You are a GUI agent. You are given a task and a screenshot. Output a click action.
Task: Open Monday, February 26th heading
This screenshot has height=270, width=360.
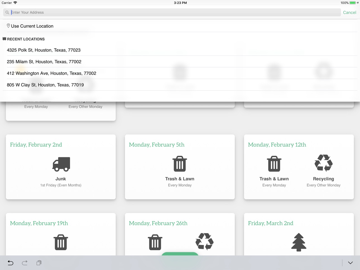[x=158, y=223]
